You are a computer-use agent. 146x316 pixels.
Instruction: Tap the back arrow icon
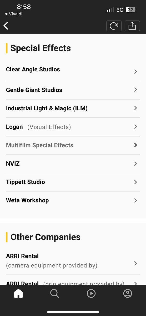6,26
